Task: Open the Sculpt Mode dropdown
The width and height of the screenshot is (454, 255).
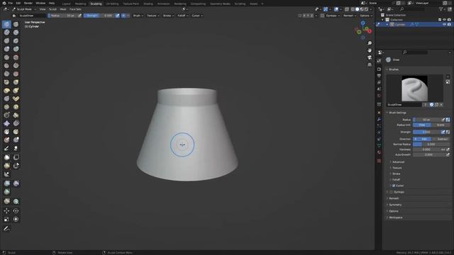Action: click(24, 9)
